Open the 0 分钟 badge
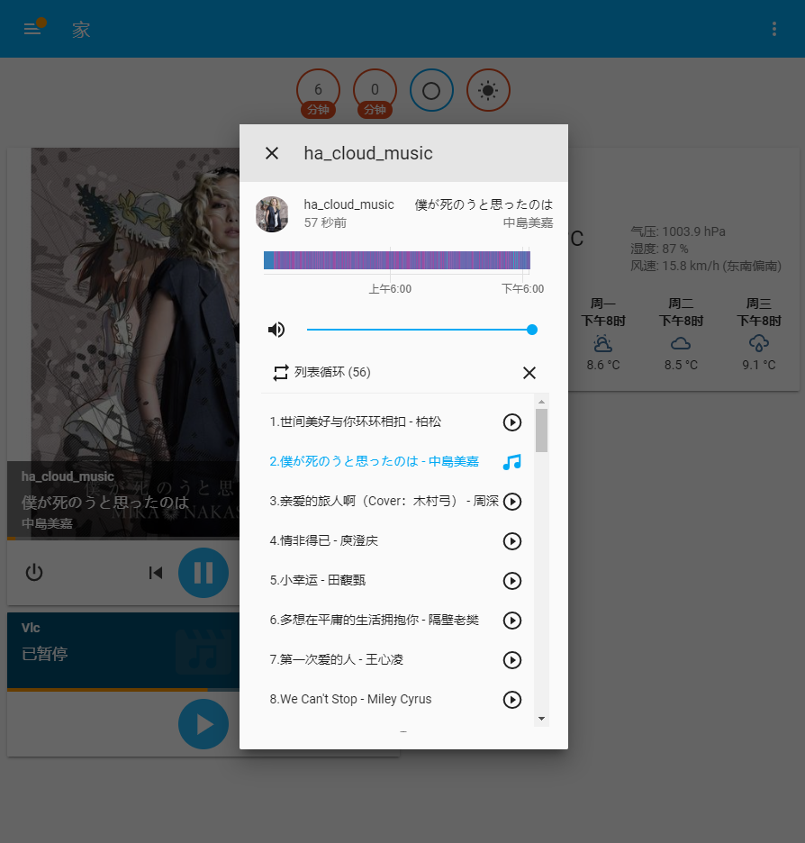The height and width of the screenshot is (843, 805). point(375,93)
